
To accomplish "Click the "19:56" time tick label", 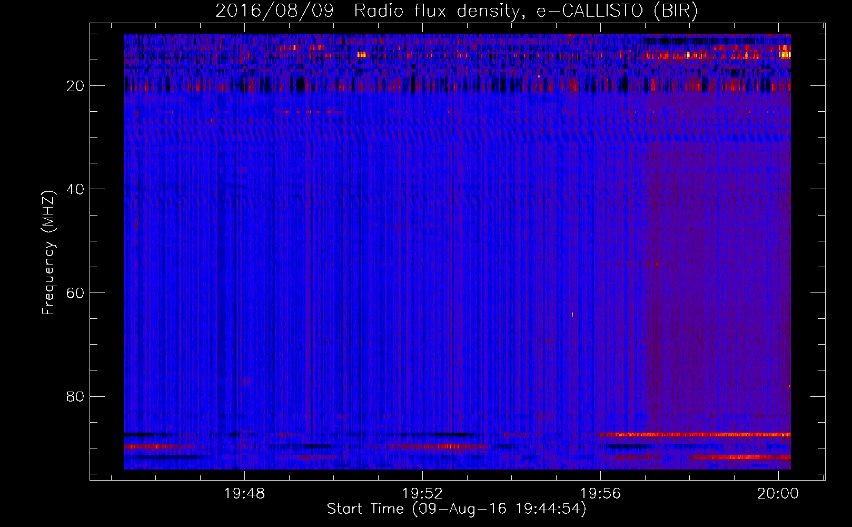I will tap(600, 494).
